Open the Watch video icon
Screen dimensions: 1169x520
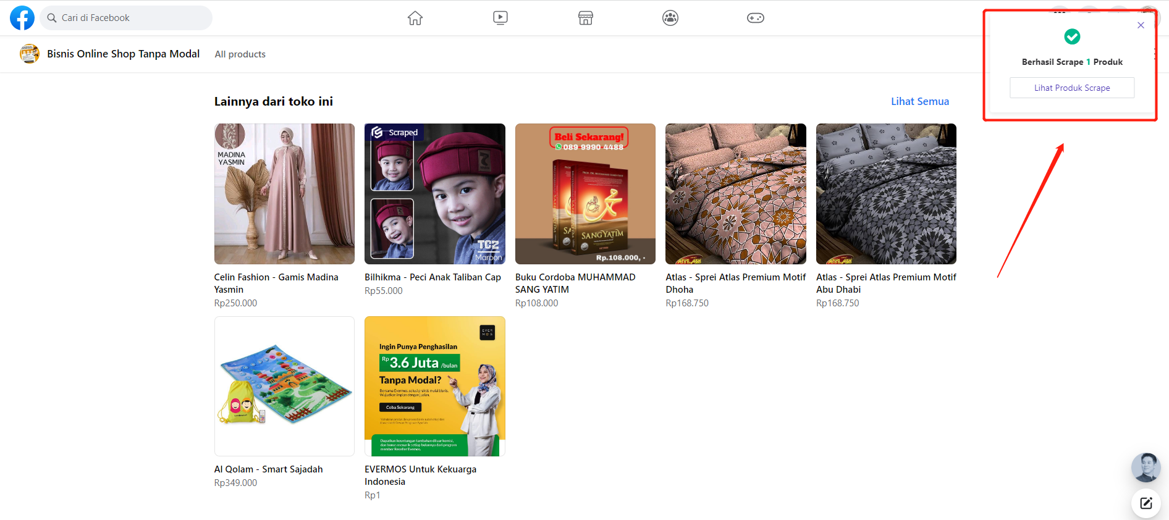[x=500, y=18]
